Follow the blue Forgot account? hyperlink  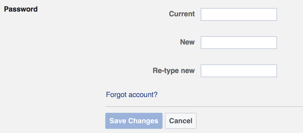[132, 95]
